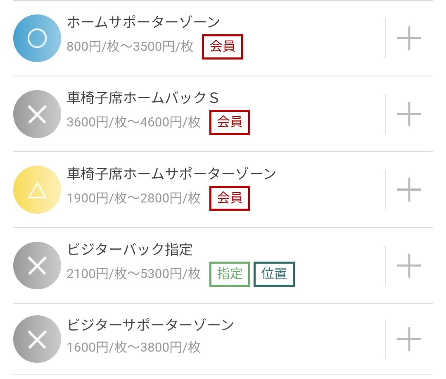
Task: Select the 車椅子席ホームバックS title
Action: [x=143, y=98]
